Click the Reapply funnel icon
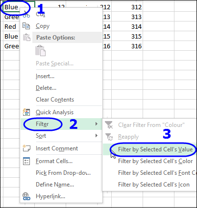This screenshot has width=197, height=208. click(109, 137)
